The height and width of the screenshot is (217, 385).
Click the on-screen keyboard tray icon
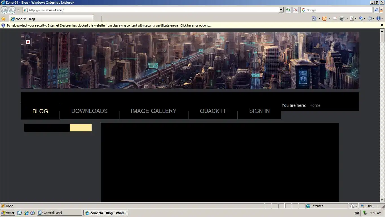[x=357, y=213]
